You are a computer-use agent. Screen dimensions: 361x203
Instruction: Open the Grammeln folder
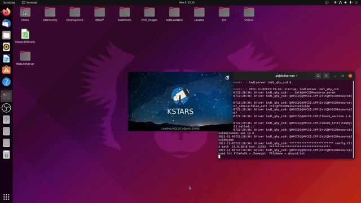(x=125, y=14)
